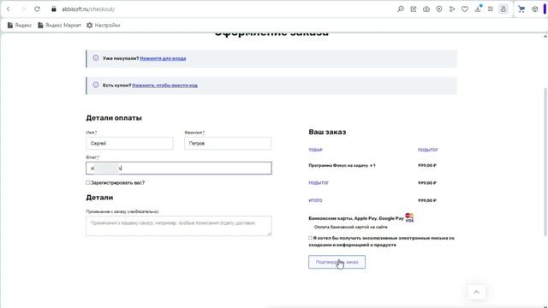Open the Настройки bookmark
Image resolution: width=548 pixels, height=308 pixels.
[104, 25]
